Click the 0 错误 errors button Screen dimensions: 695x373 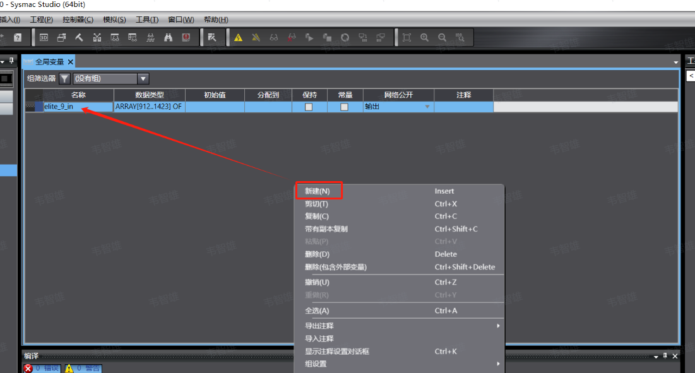pyautogui.click(x=42, y=369)
